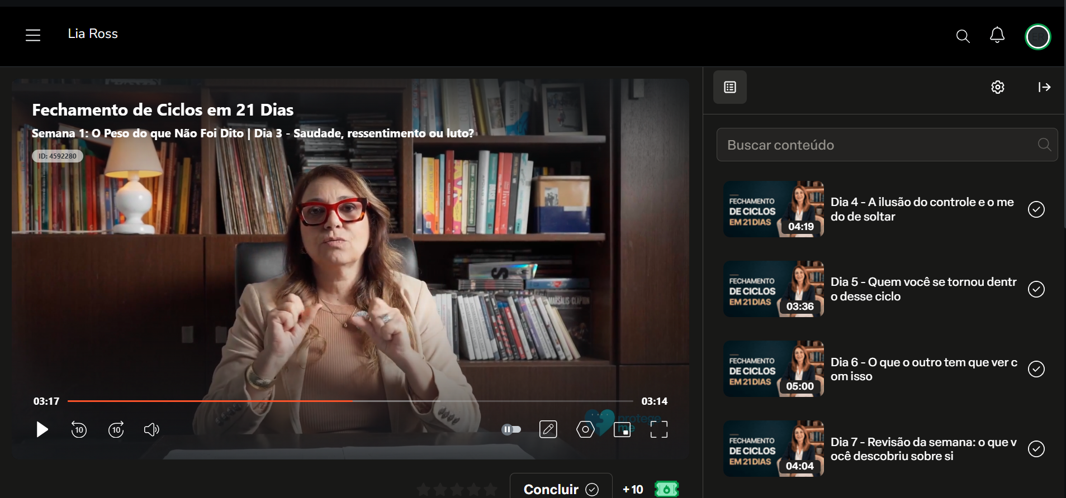Open the hamburger menu
1066x498 pixels.
(33, 35)
